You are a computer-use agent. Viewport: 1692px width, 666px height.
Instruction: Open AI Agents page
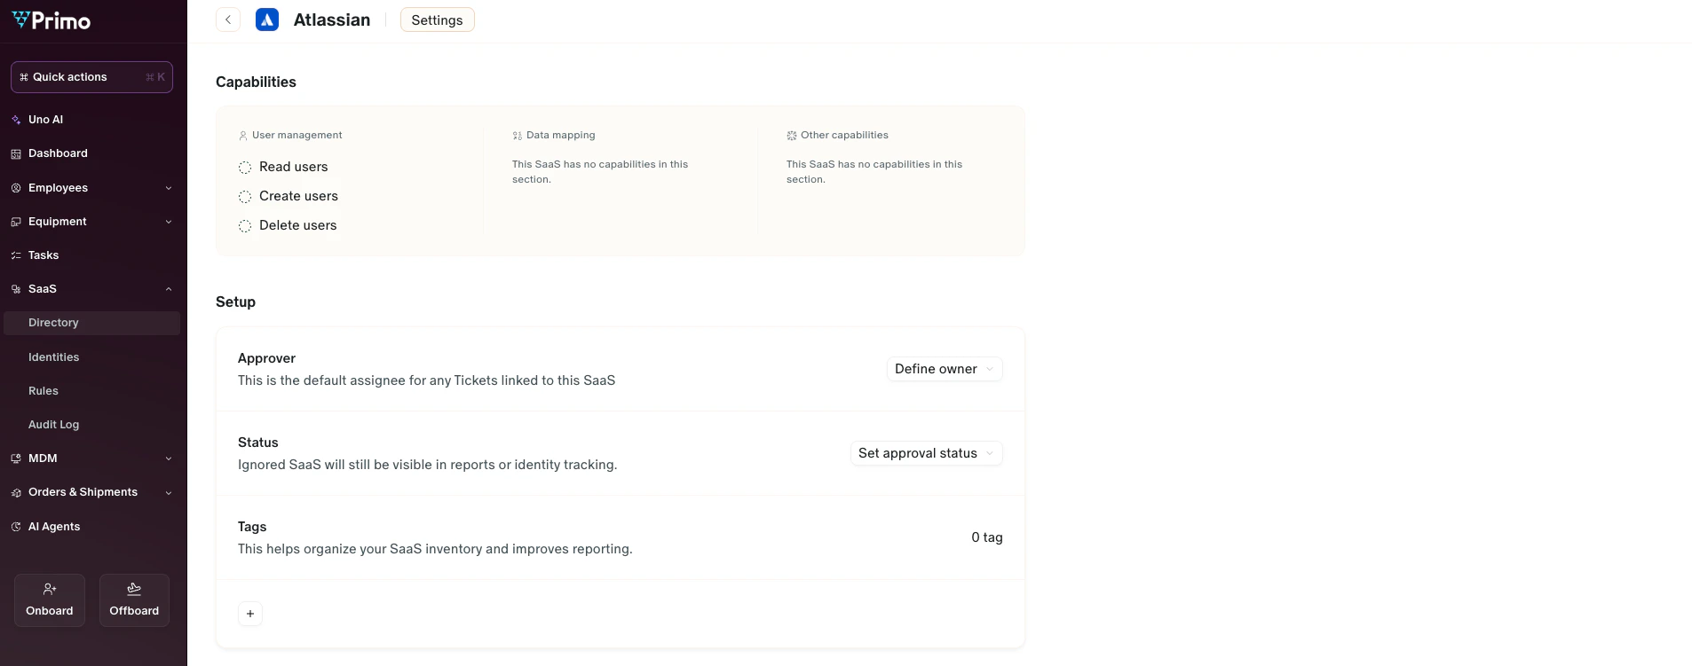point(54,527)
